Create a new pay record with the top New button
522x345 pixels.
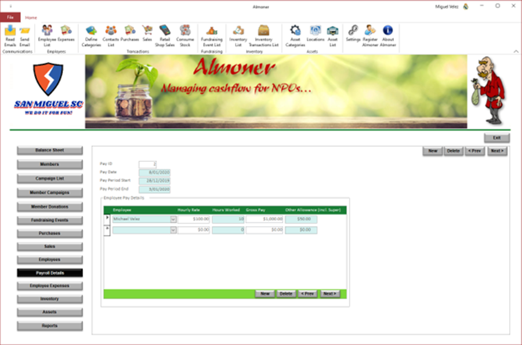pyautogui.click(x=433, y=151)
